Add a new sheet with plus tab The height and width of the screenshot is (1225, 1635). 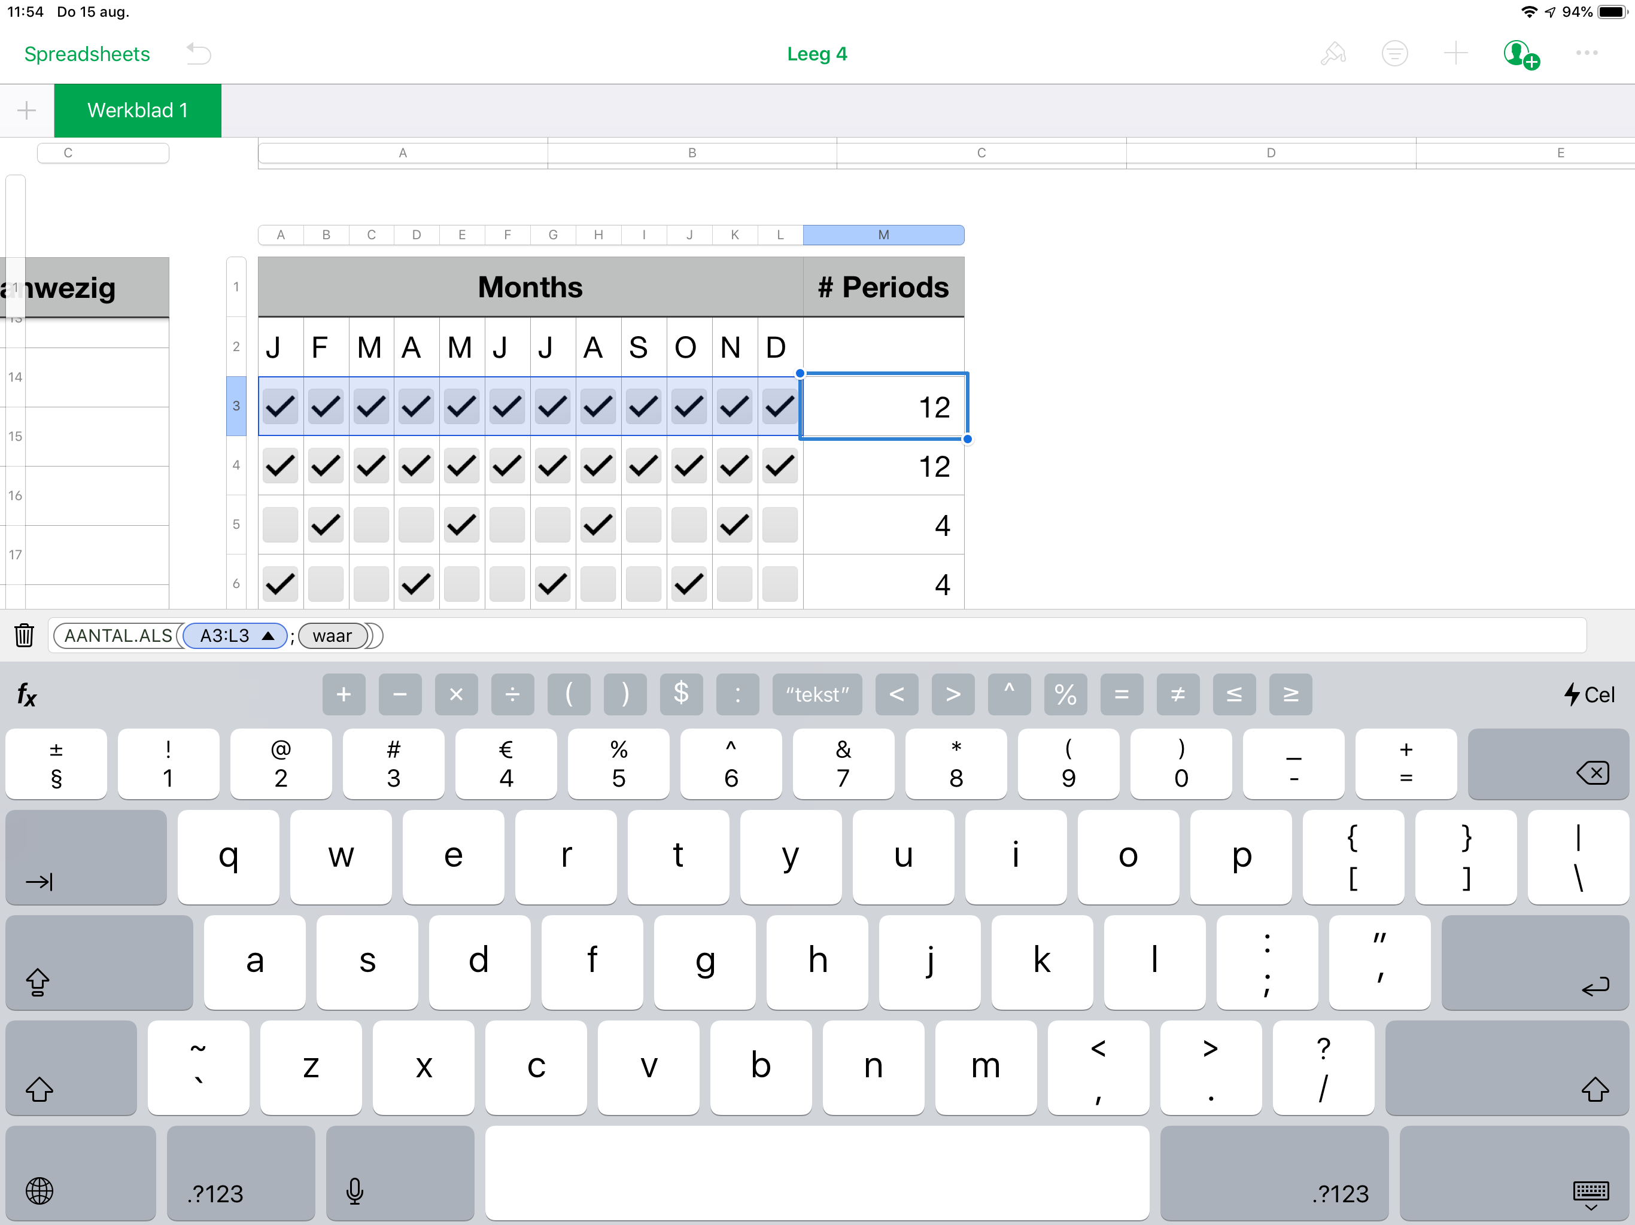(26, 111)
